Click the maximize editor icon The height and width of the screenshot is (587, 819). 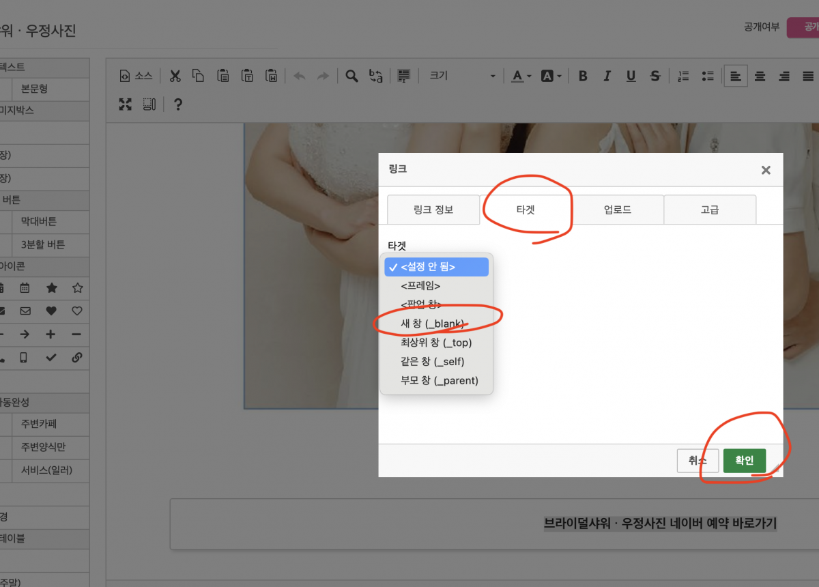tap(126, 104)
